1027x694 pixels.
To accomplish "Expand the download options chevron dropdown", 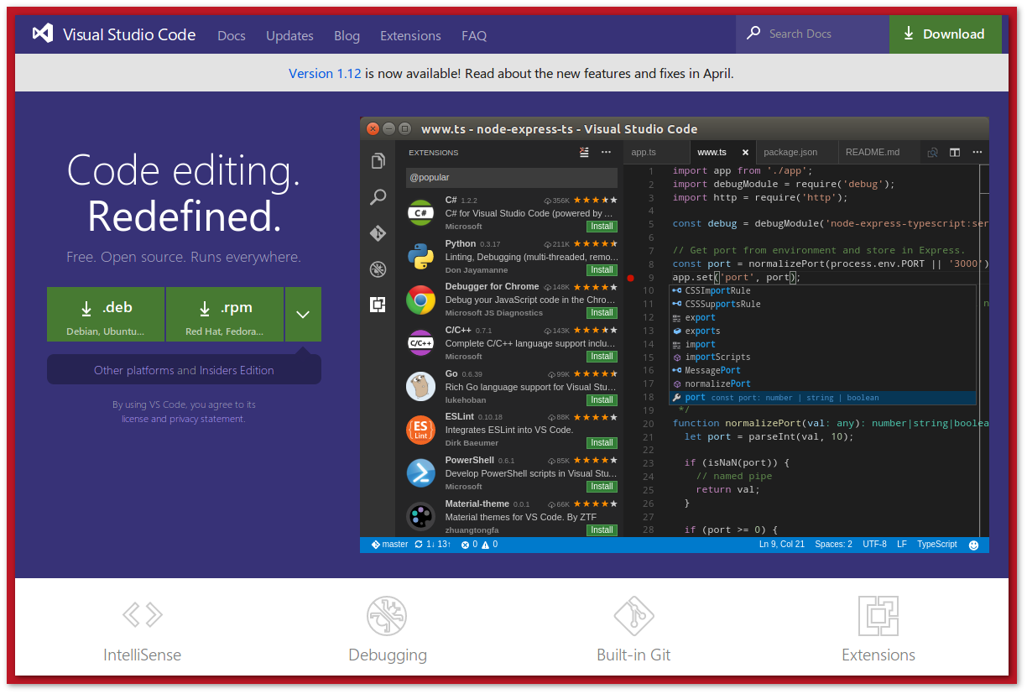I will pos(303,314).
